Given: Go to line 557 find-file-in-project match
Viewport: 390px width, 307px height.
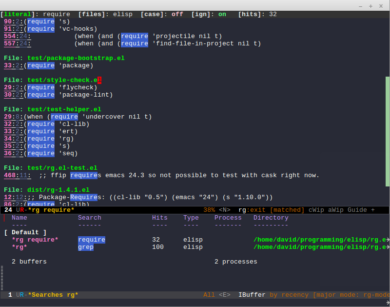Looking at the screenshot, I should 132,43.
